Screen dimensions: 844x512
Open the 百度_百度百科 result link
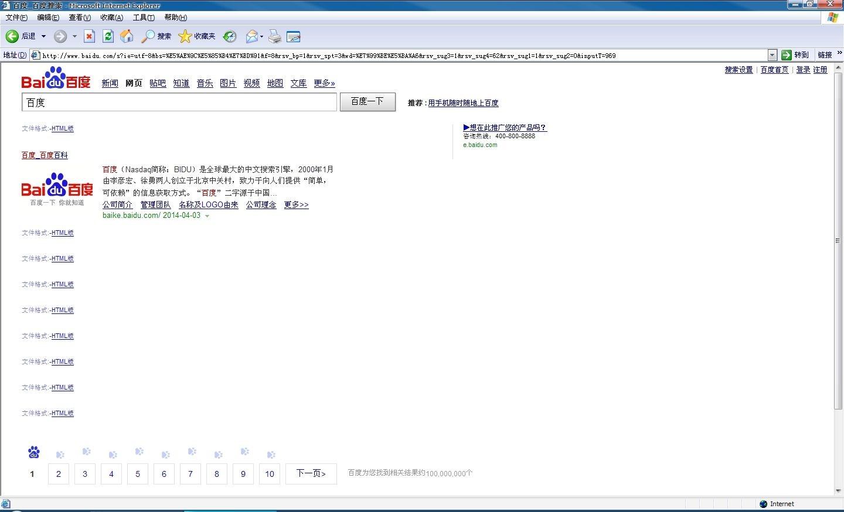tap(45, 155)
